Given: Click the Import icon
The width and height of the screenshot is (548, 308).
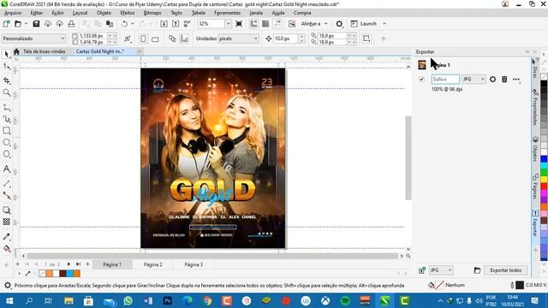Looking at the screenshot, I should click(x=164, y=24).
